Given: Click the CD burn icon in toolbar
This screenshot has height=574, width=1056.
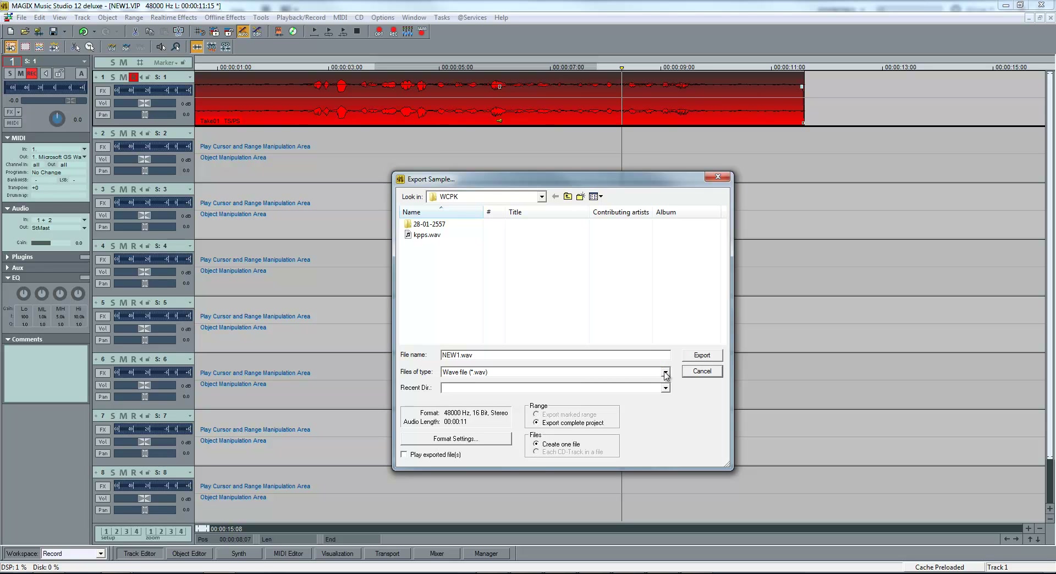Looking at the screenshot, I should click(x=293, y=31).
